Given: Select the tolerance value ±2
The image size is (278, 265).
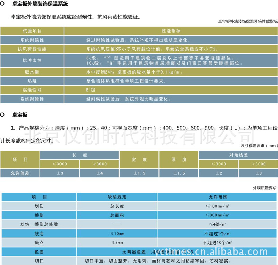Looking at the screenshot, I should (219, 173).
